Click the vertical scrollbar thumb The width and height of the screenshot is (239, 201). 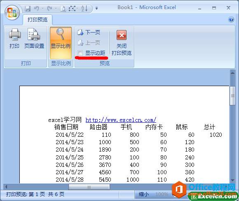232,96
